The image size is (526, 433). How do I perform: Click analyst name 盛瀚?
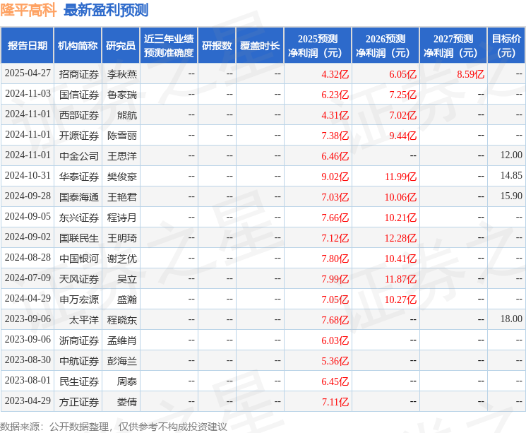coord(127,299)
